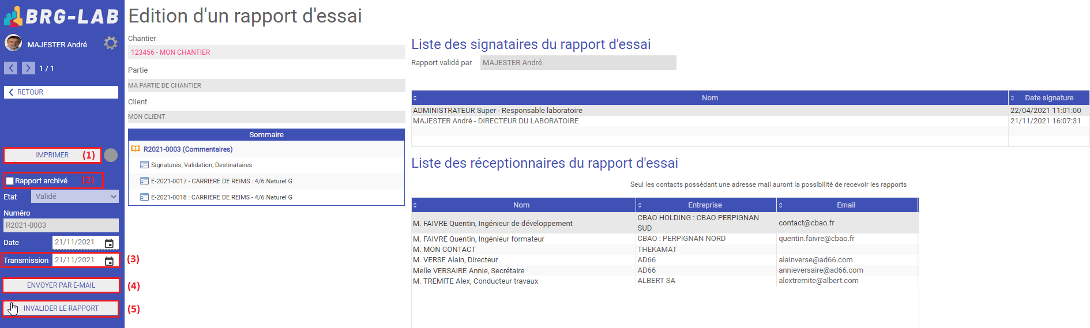The image size is (1090, 328).
Task: Open the Etat dropdown showing Validé
Action: (75, 197)
